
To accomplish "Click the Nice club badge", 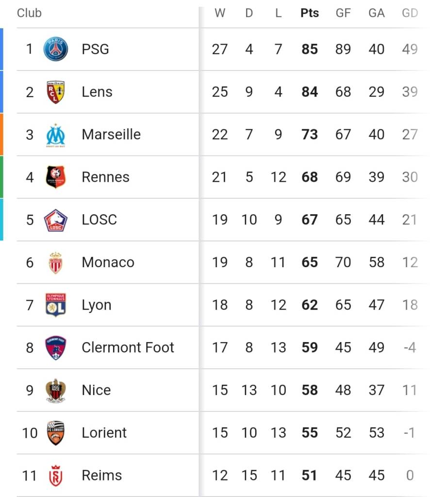I will 55,390.
